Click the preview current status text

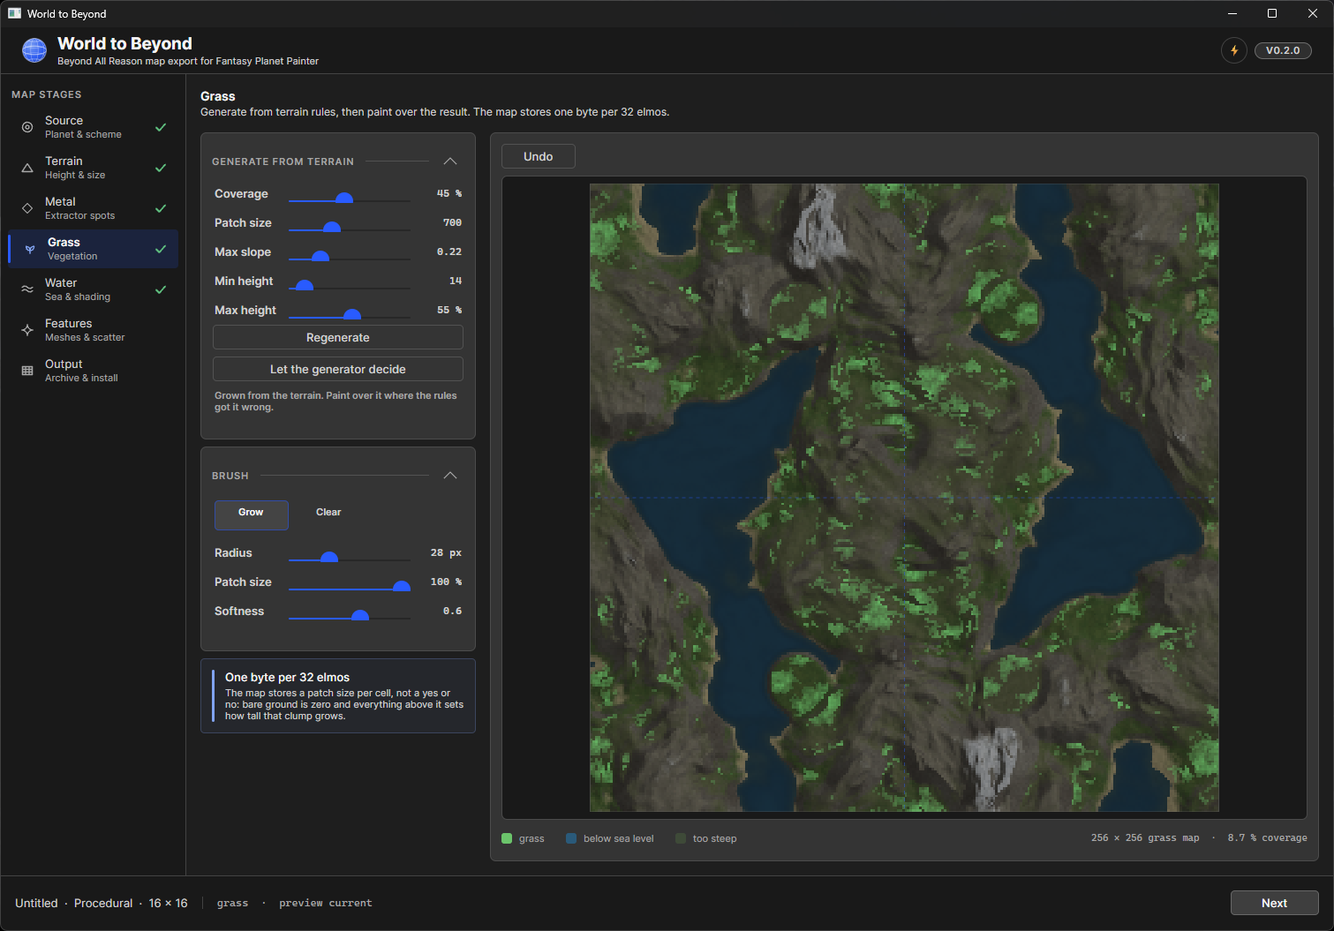coord(326,904)
